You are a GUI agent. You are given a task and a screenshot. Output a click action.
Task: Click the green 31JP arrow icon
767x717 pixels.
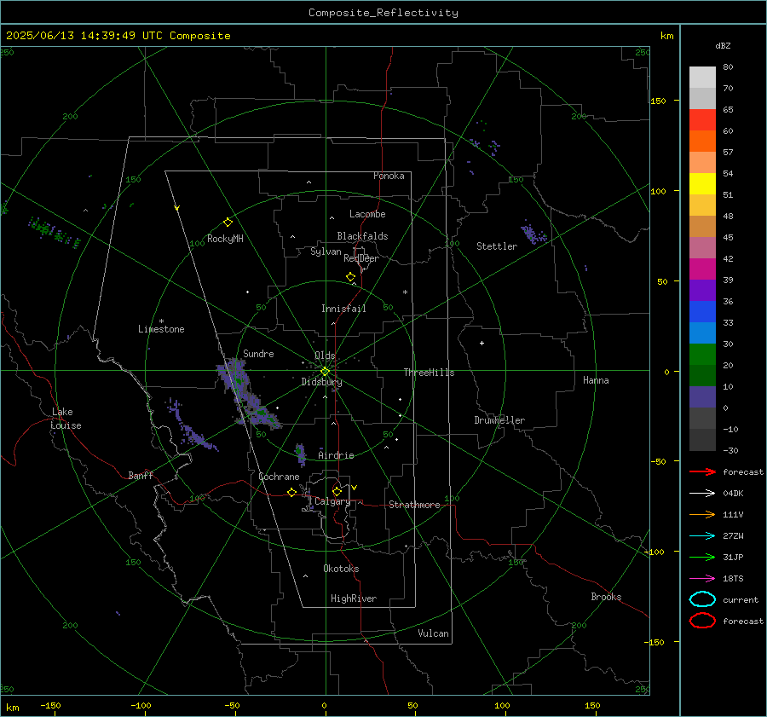click(x=702, y=557)
